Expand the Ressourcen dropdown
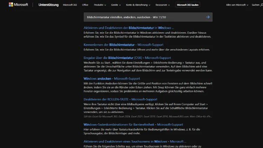Image resolution: width=263 pixels, height=148 pixels. click(x=162, y=5)
